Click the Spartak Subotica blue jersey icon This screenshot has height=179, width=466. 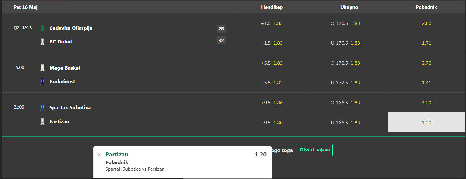click(x=42, y=108)
